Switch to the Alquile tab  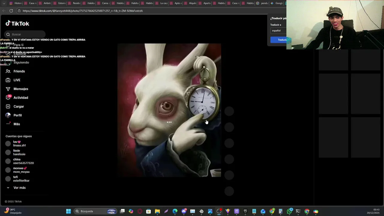coord(190,3)
